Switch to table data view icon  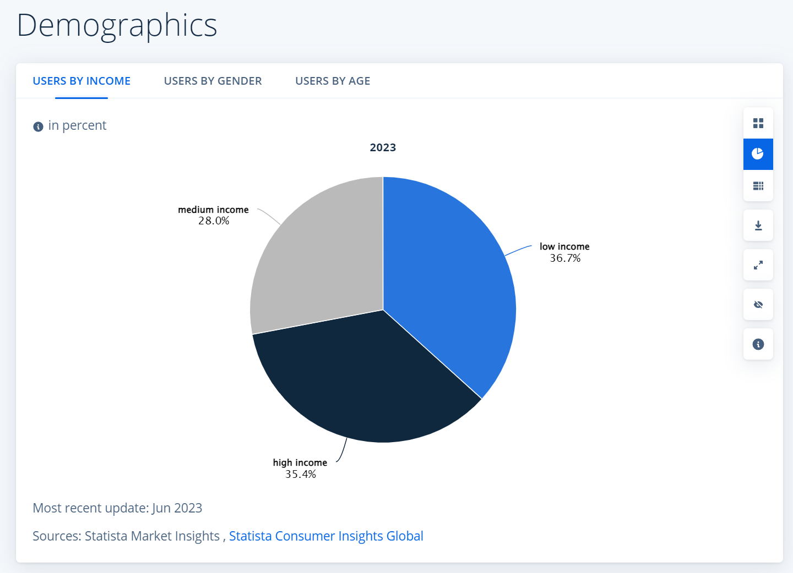[x=758, y=186]
